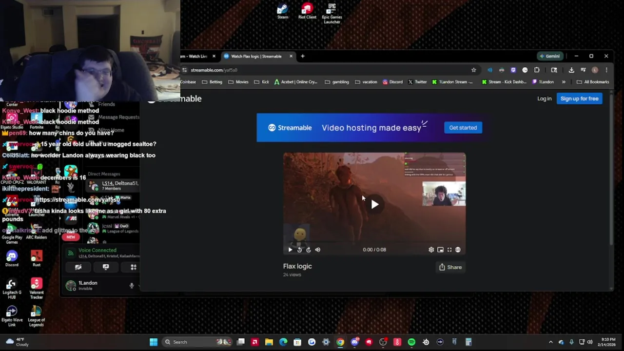
Task: Click Get started in the Streamable banner
Action: [x=463, y=128]
